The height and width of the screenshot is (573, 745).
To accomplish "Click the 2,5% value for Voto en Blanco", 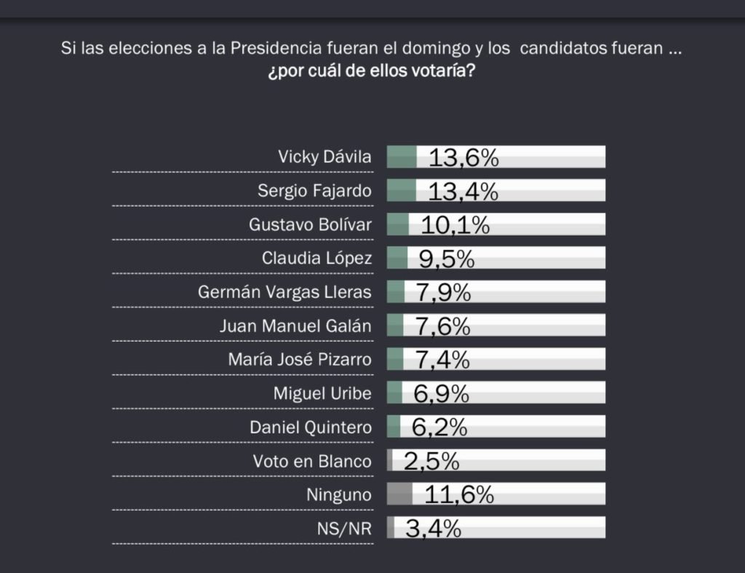I will [431, 461].
